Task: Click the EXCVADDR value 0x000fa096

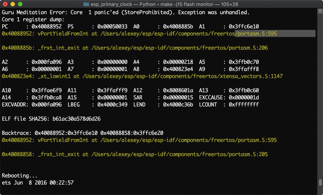Action: click(47, 105)
